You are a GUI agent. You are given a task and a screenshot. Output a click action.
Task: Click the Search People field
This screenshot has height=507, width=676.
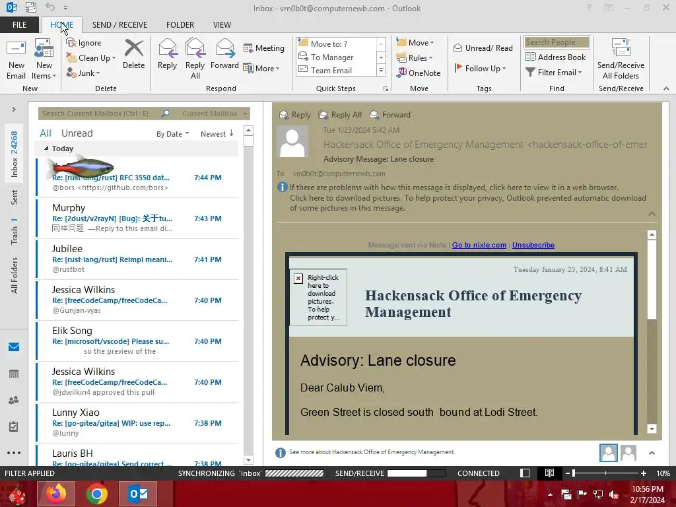[557, 42]
